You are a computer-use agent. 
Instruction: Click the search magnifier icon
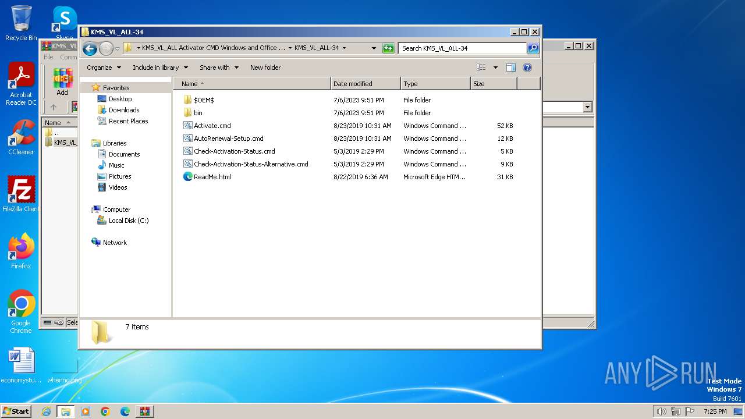coord(533,48)
